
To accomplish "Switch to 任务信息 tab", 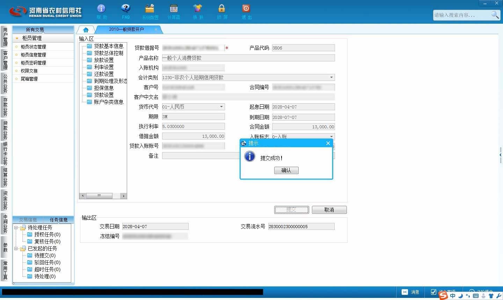I will (59, 220).
